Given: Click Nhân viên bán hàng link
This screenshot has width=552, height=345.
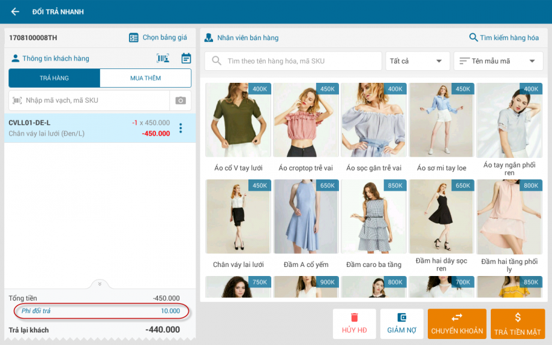Looking at the screenshot, I should coord(248,38).
